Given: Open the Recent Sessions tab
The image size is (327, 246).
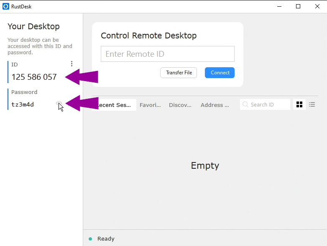Looking at the screenshot, I should tap(115, 105).
